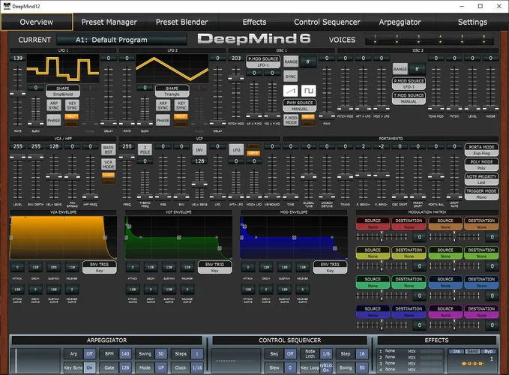This screenshot has height=375, width=509.
Task: Open the Control Sequencer tab
Action: [326, 22]
